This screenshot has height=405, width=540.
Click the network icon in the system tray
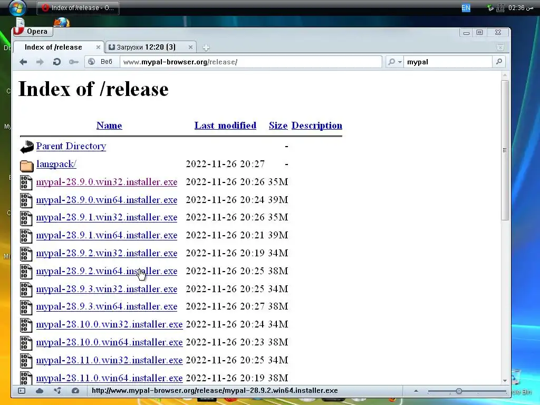point(500,7)
